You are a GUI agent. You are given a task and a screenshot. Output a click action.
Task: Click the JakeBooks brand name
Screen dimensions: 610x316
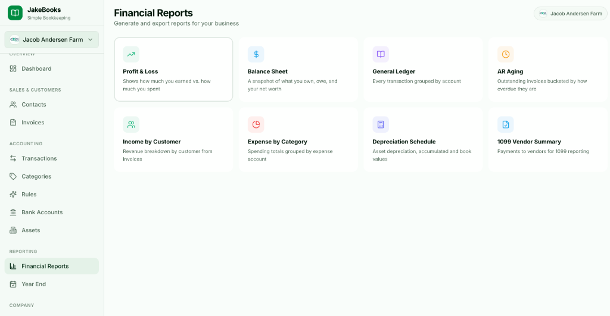click(x=44, y=10)
